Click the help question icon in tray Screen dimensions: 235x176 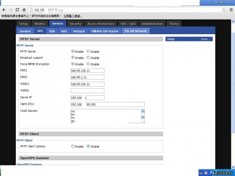206,173
